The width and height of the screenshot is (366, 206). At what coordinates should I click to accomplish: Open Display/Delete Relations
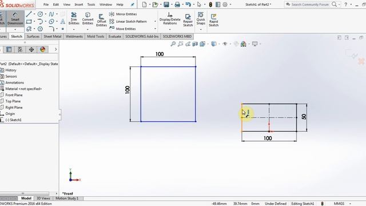coord(170,18)
